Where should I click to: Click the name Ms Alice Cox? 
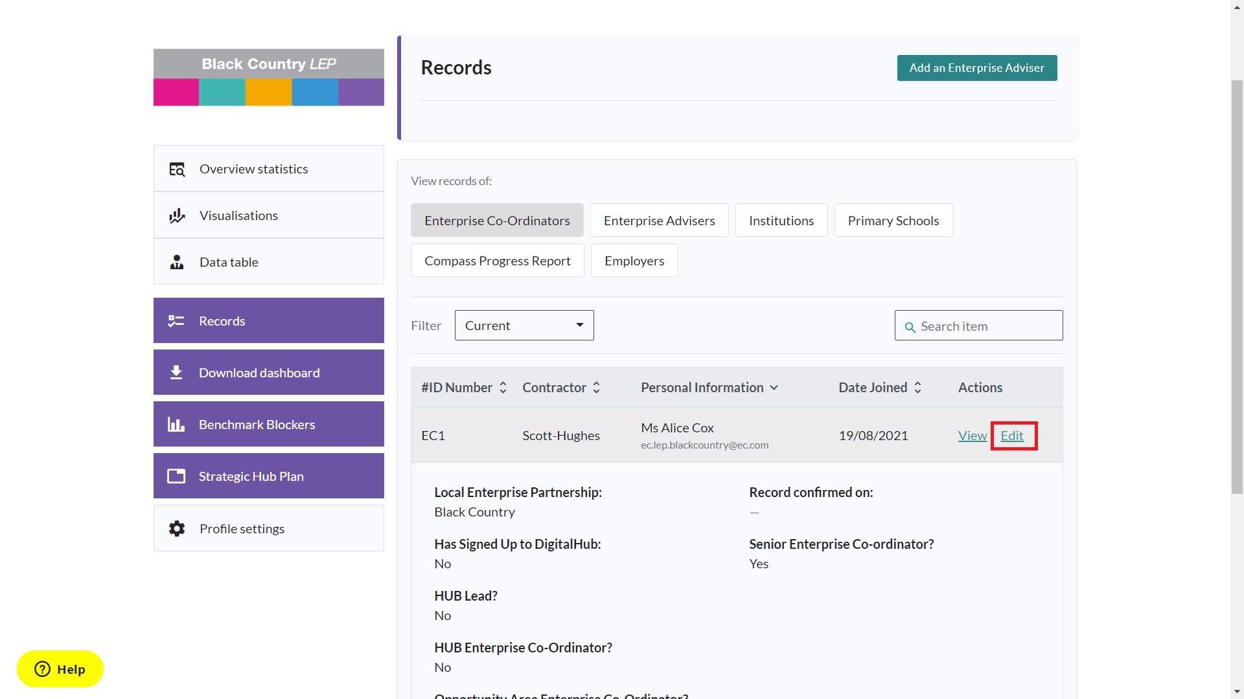pos(677,428)
